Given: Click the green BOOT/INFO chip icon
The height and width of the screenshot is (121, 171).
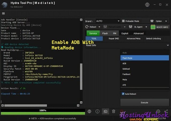Looking at the screenshot, I should coord(153,27).
